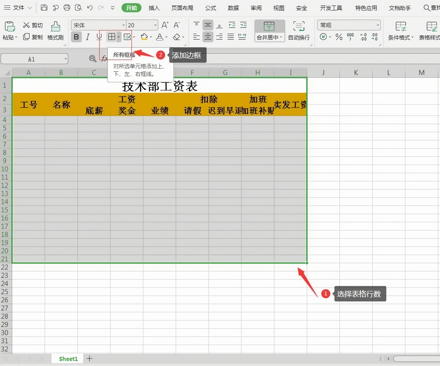440x366 pixels.
Task: Switch to the 数据 ribbon tab
Action: click(x=233, y=8)
